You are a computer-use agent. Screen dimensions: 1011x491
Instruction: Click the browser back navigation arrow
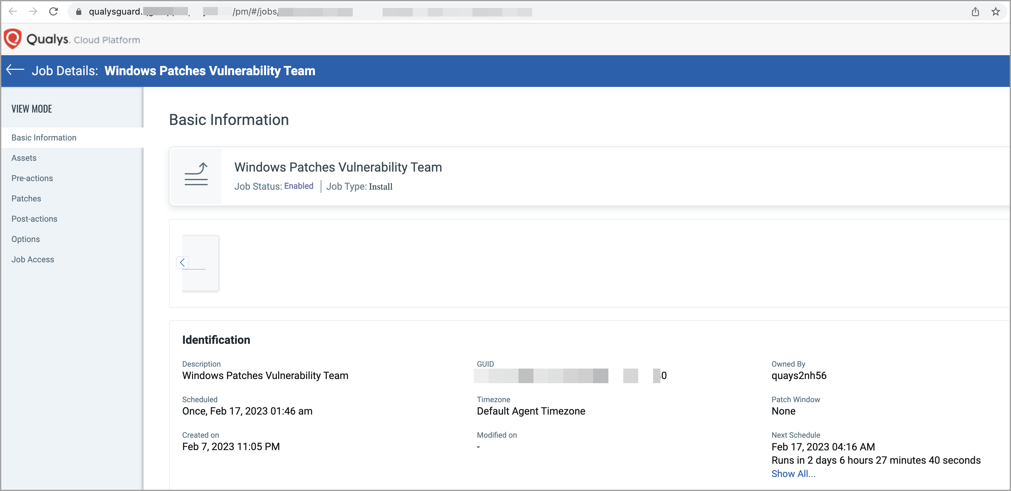click(x=13, y=11)
